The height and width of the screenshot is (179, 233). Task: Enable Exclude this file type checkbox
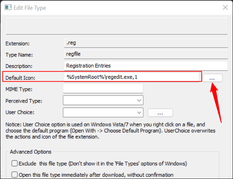coord(15,163)
